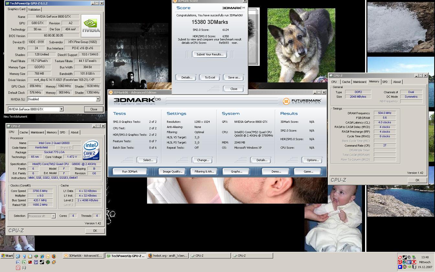Click the waterfall photo at top right
Screen dimensions: 435x272
click(400, 27)
